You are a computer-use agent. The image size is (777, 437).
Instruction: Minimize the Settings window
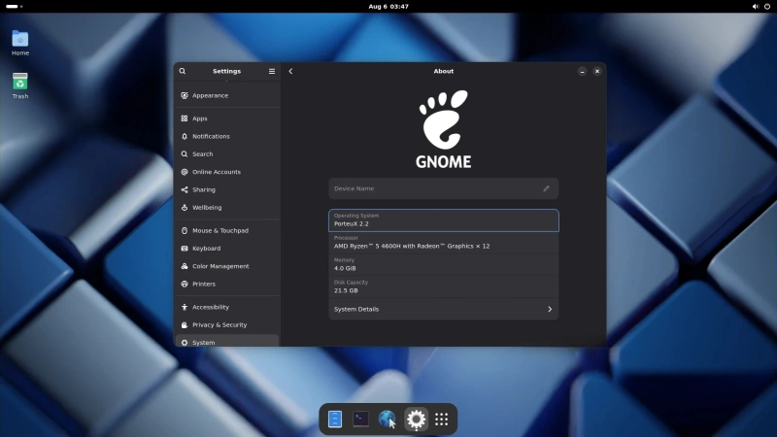click(582, 71)
